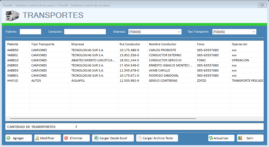Image resolution: width=269 pixels, height=147 pixels.
Task: Open the Empresa dropdown list
Action: point(179,32)
